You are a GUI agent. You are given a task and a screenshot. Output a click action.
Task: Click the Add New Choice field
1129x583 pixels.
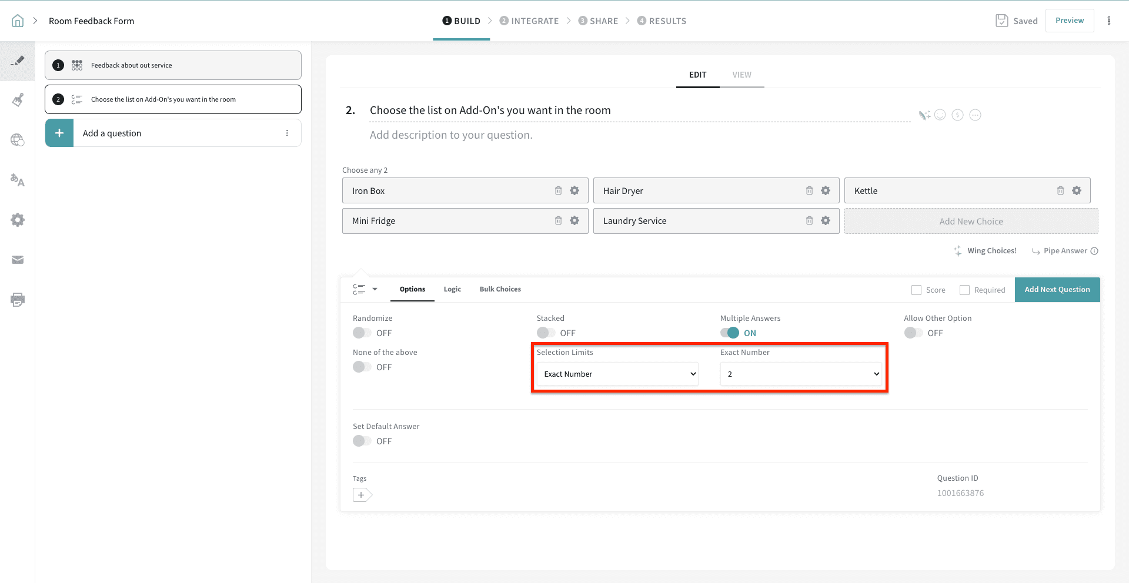(x=971, y=222)
